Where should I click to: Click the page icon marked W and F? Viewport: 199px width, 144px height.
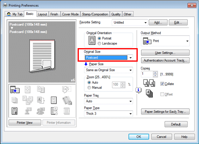coord(54,100)
